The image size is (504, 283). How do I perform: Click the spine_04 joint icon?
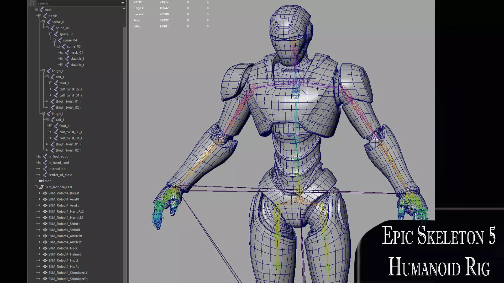(60, 40)
